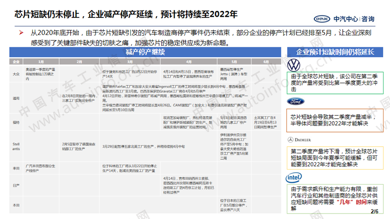This screenshot has height=219, width=390.
Task: Click 通用 merged cell mentioning Fairfax工厂
Action: [x=175, y=98]
